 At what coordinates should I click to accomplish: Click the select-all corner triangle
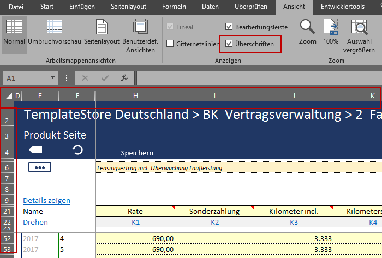[8, 97]
